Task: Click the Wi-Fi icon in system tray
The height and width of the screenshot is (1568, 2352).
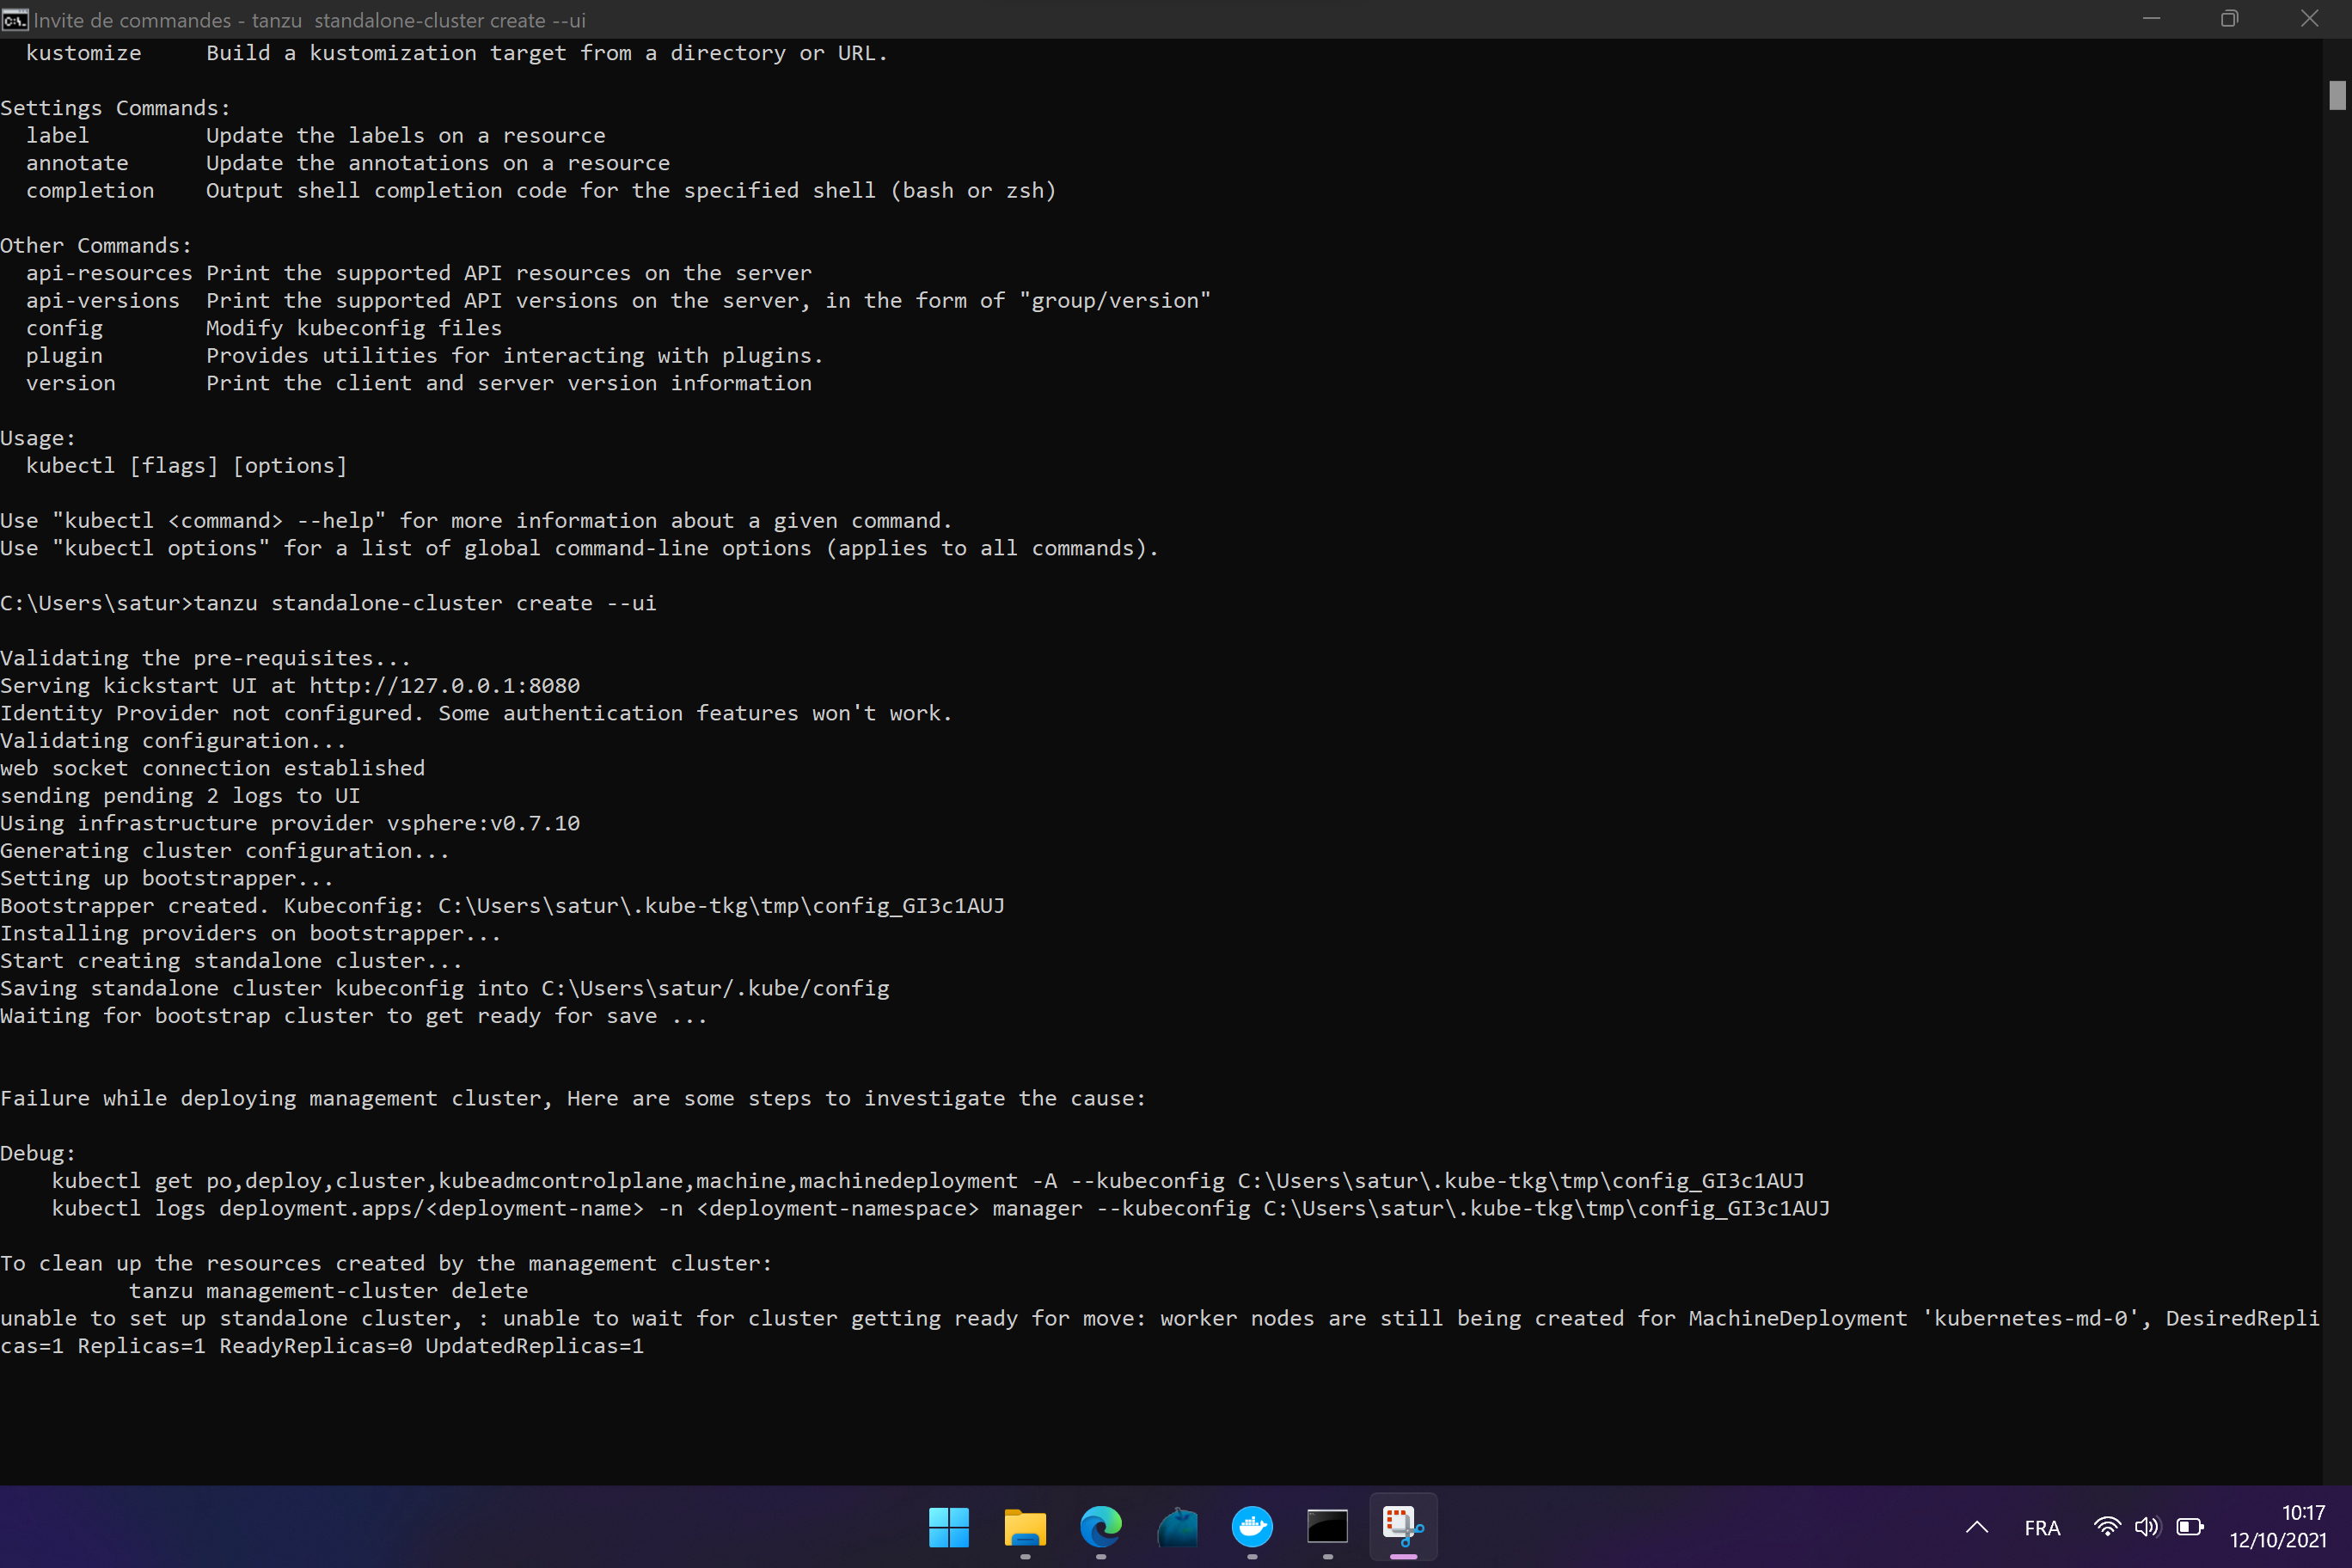Action: click(x=2106, y=1528)
